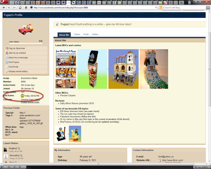Click the Display name history icon

point(7,71)
